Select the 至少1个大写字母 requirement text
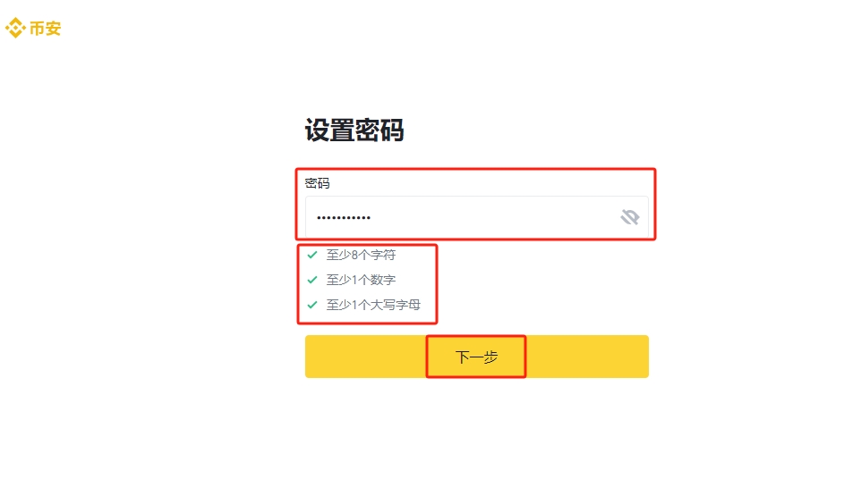This screenshot has height=479, width=844. (x=373, y=305)
